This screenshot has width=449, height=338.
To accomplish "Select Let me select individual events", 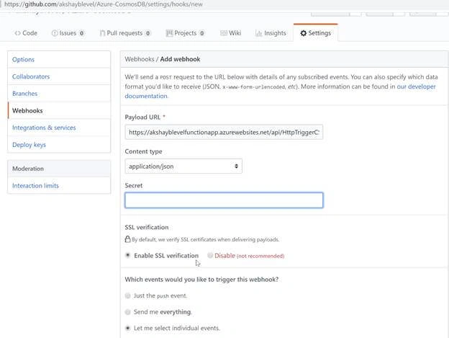I will pos(127,328).
